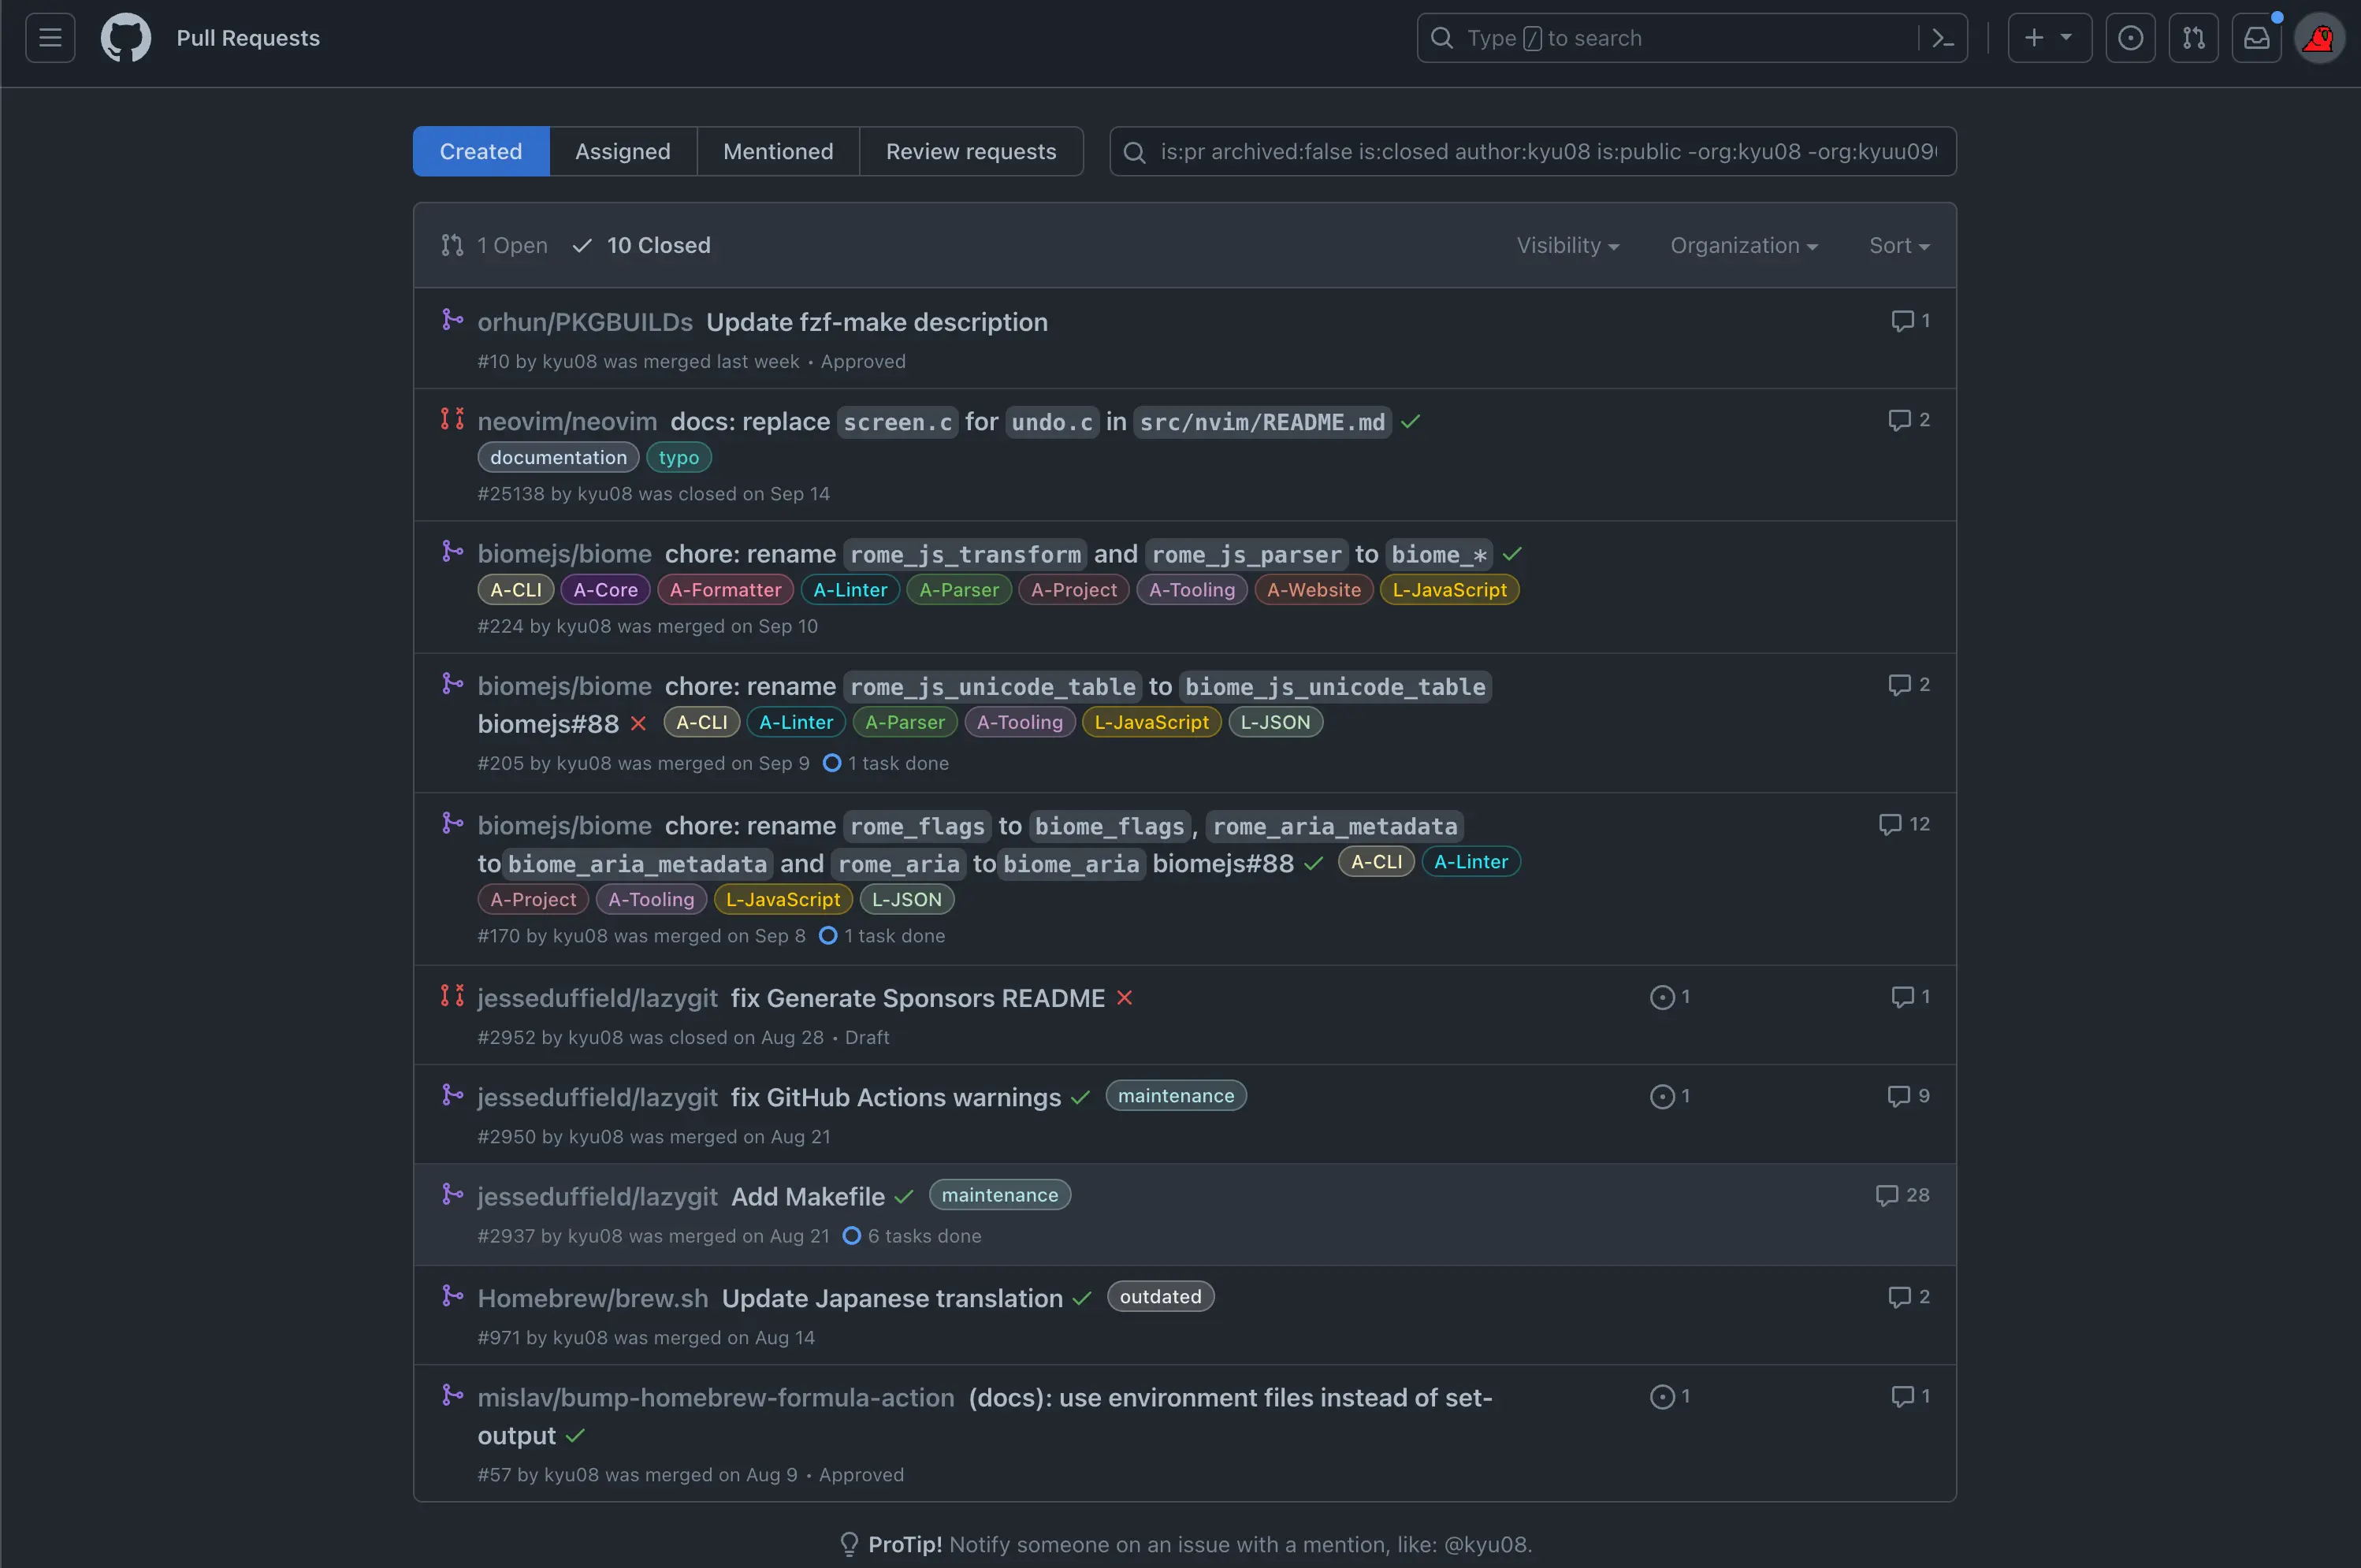Expand the Organization dropdown

point(1743,245)
